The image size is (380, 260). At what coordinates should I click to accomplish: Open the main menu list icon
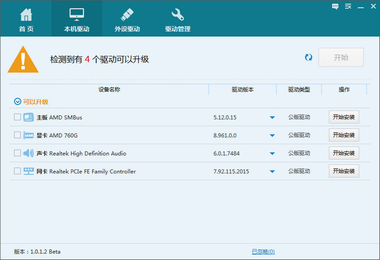(348, 6)
